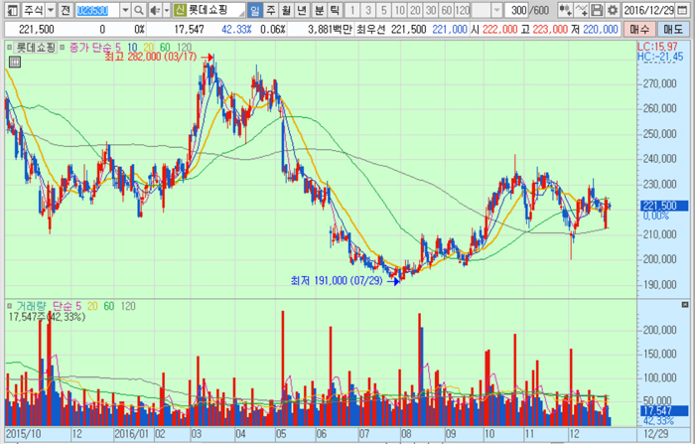Click the candle count field showing 300
The height and width of the screenshot is (444, 695).
(517, 10)
